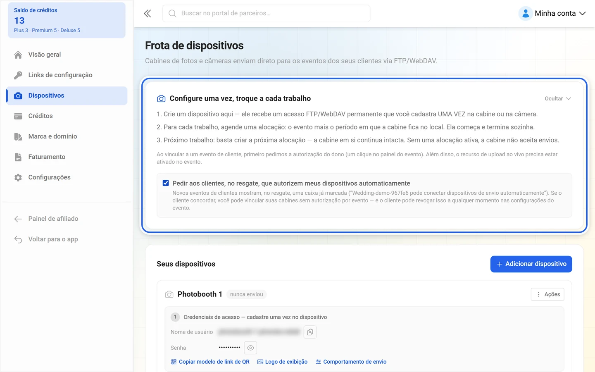Click the sliders icon beside Comportamento de envio
595x372 pixels.
[x=319, y=362]
